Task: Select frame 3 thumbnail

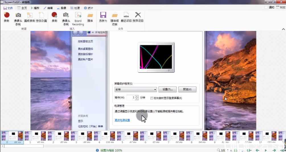Action: (x=81, y=138)
